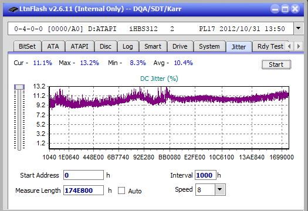Open the Smart tab
Viewport: 308px width, 211px height.
(153, 46)
